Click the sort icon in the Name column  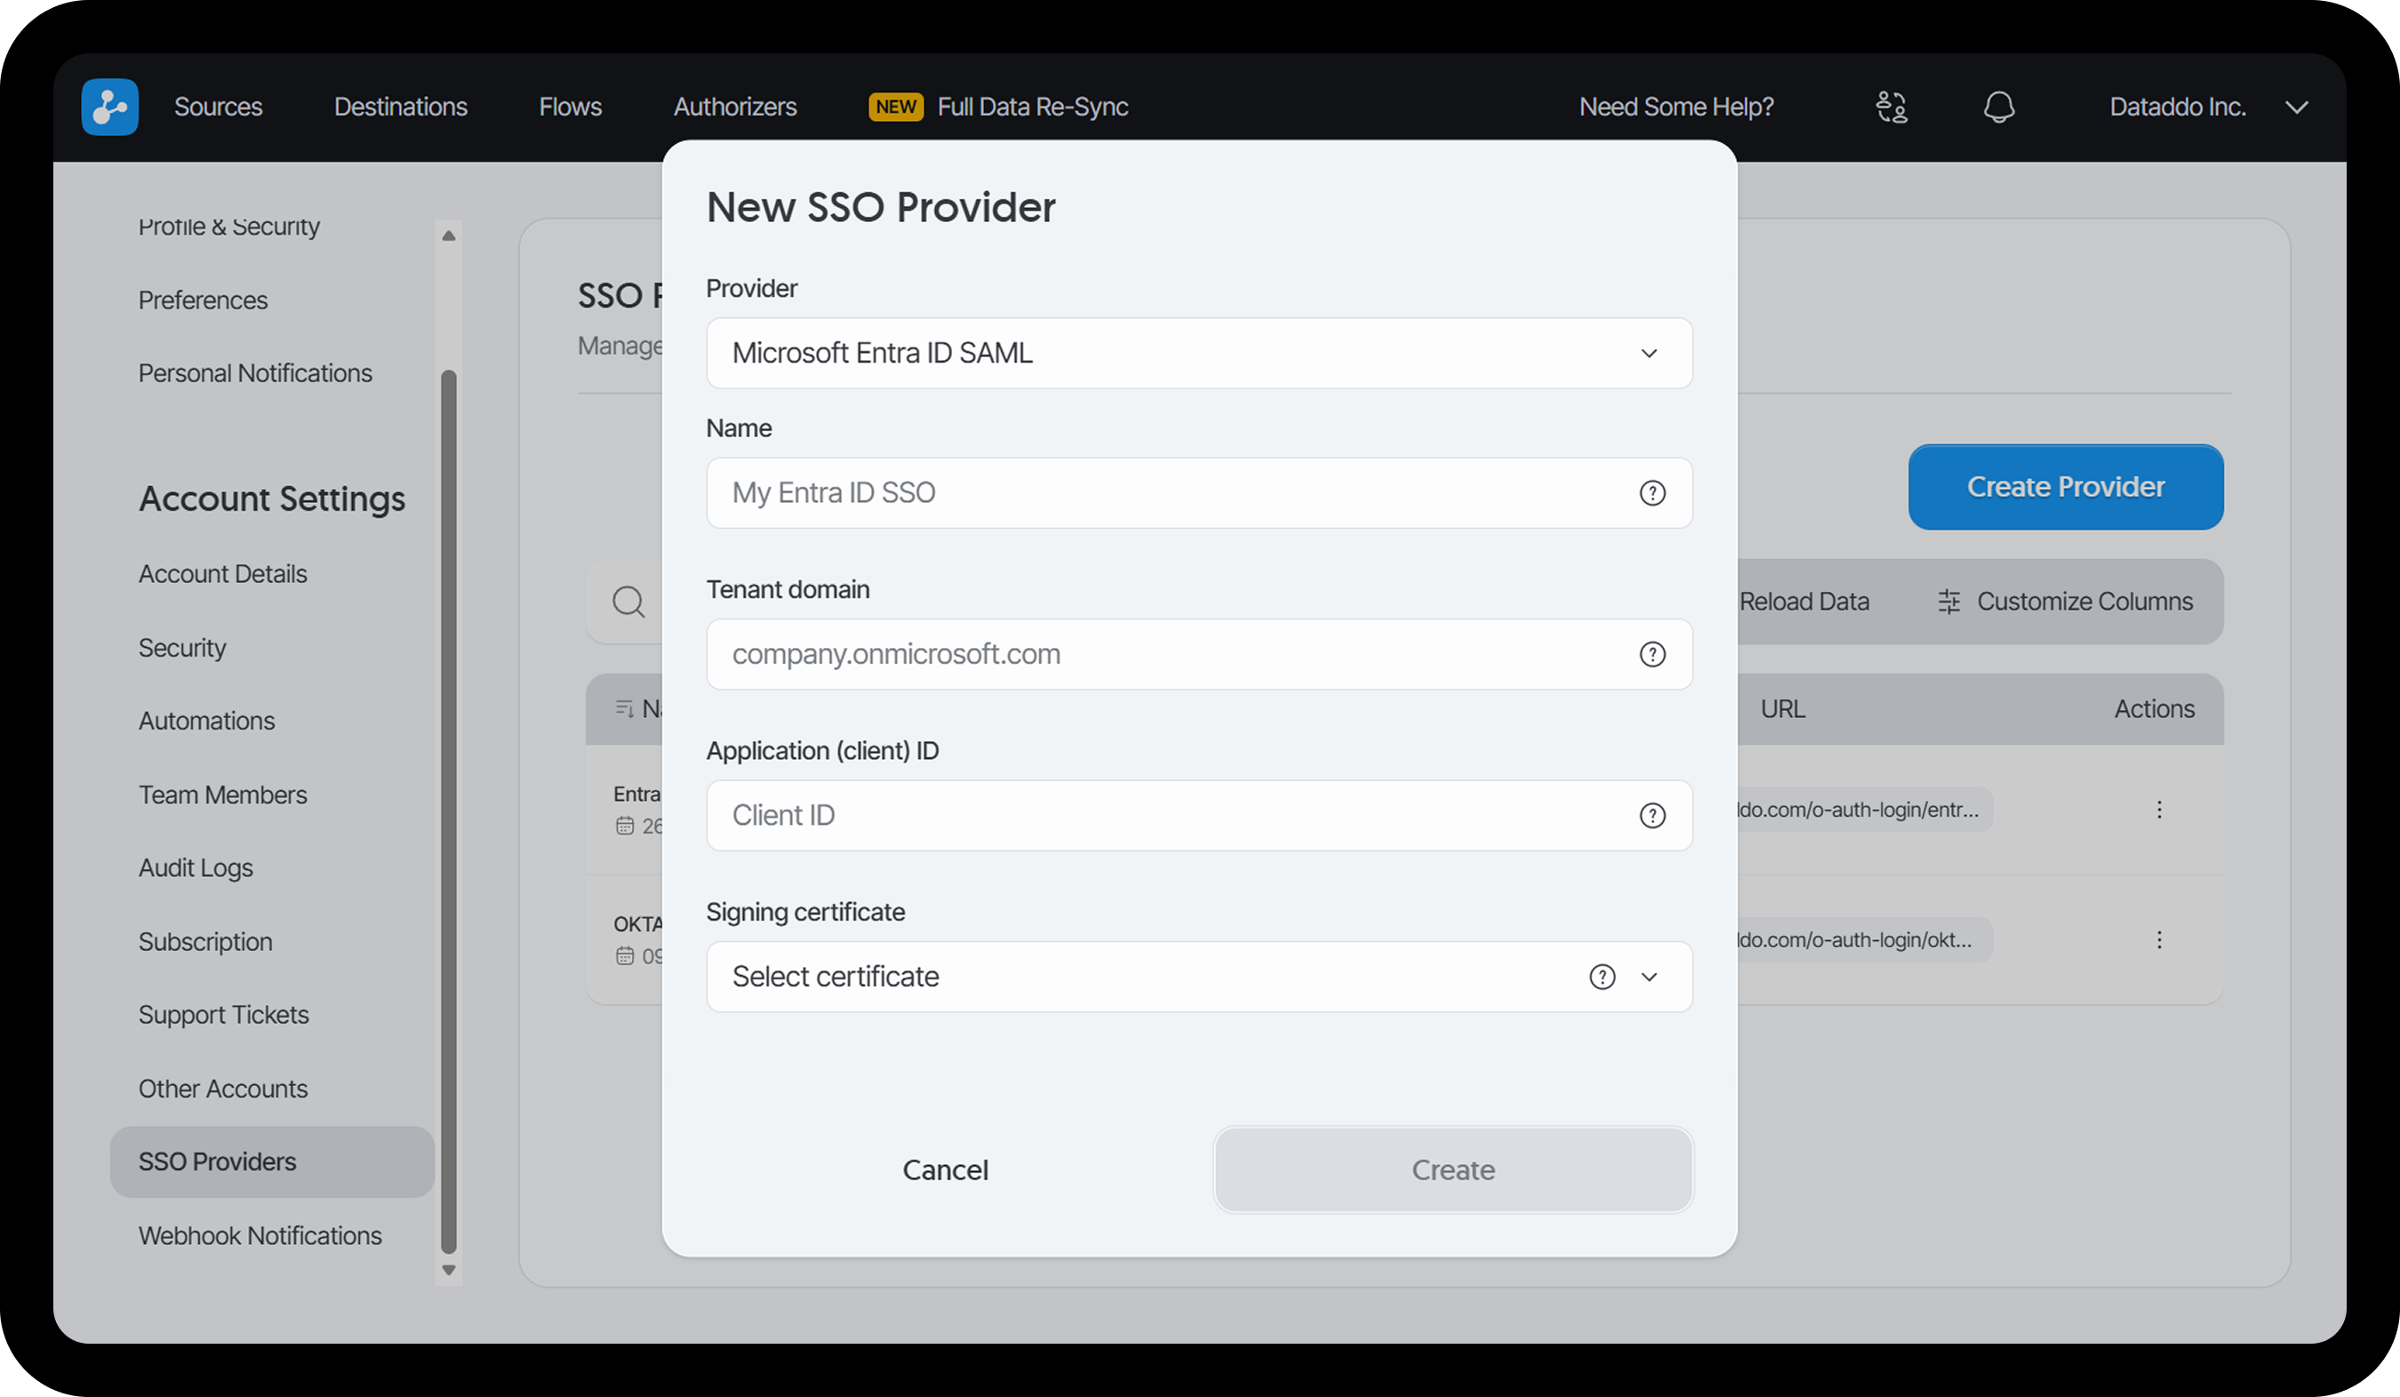(626, 708)
